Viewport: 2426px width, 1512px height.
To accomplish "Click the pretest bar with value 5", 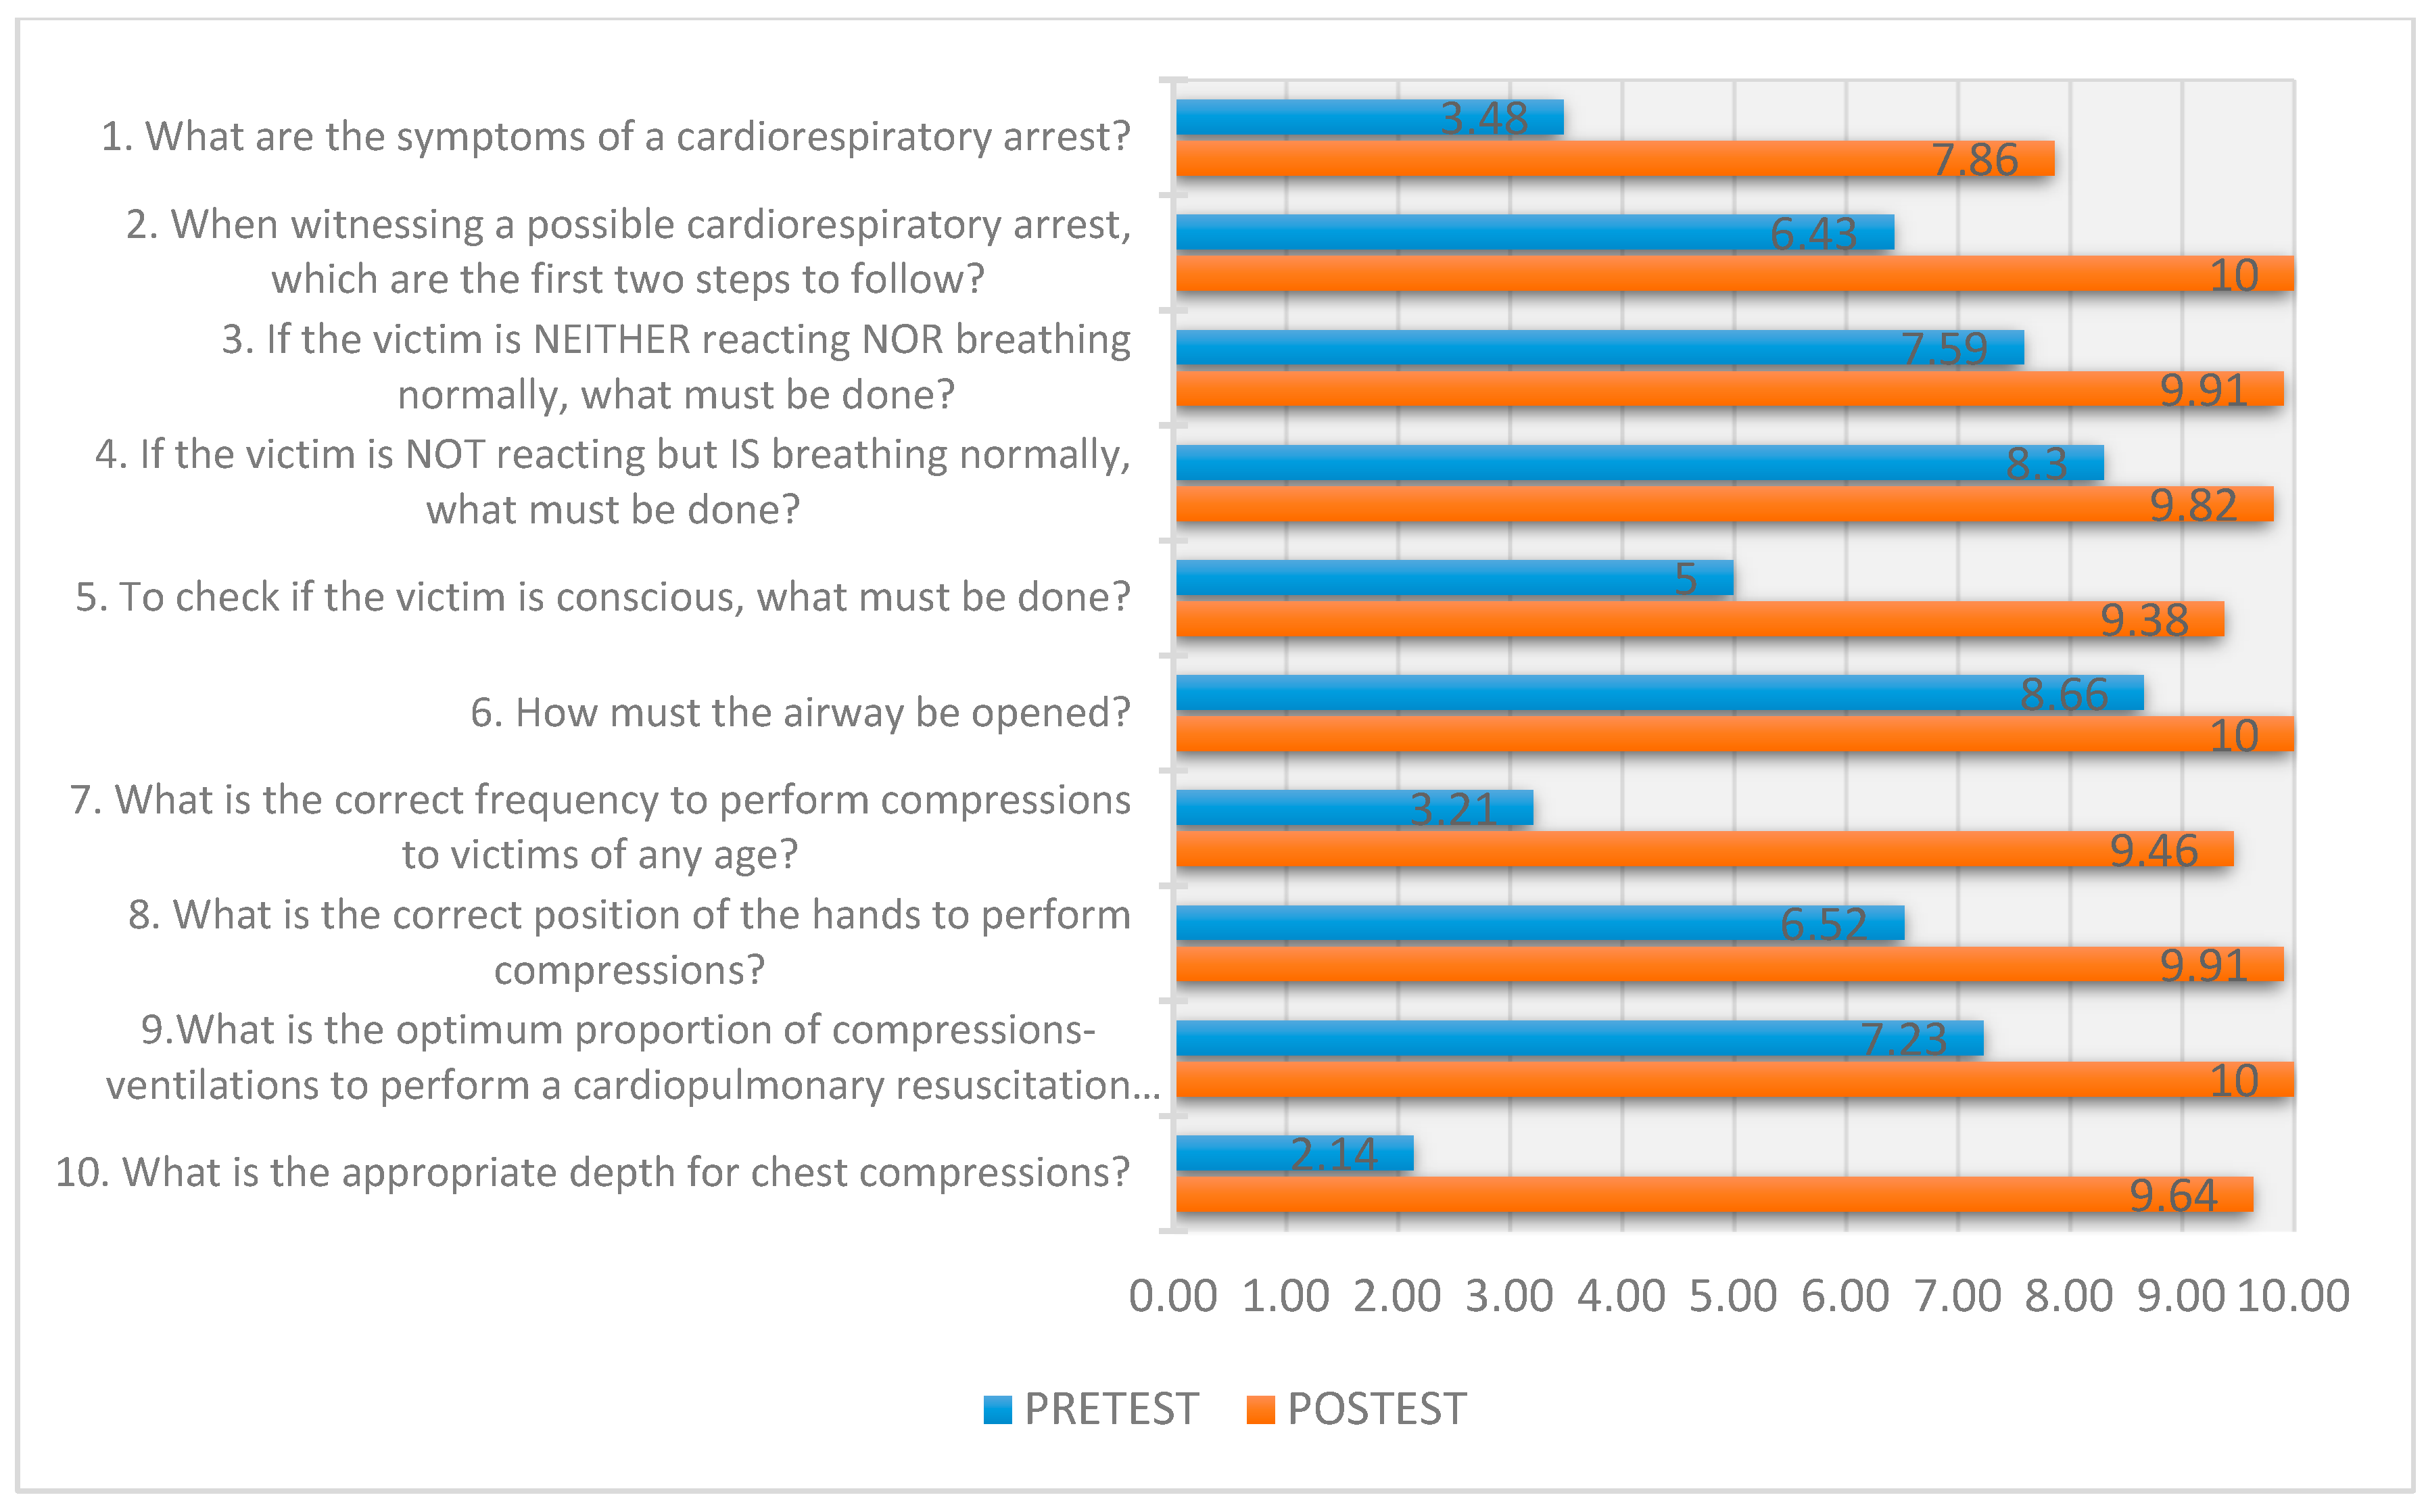I will click(1454, 578).
